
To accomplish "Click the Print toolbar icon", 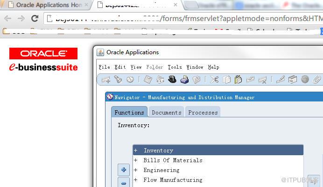I will pyautogui.click(x=184, y=79).
